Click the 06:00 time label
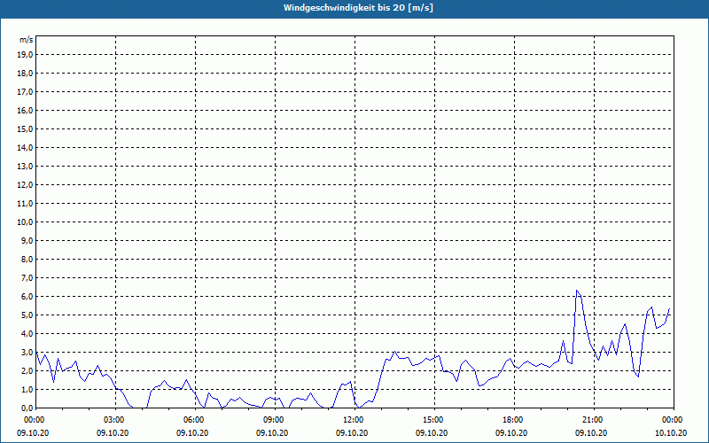 (195, 420)
